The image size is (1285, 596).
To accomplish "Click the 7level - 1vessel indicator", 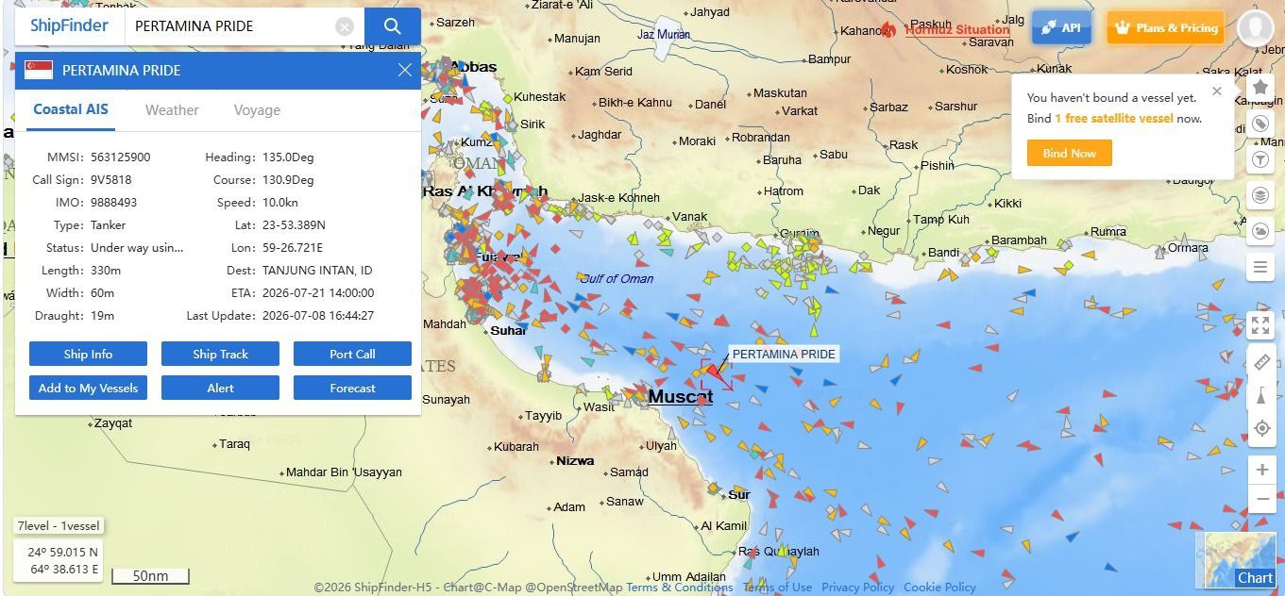I will [59, 526].
